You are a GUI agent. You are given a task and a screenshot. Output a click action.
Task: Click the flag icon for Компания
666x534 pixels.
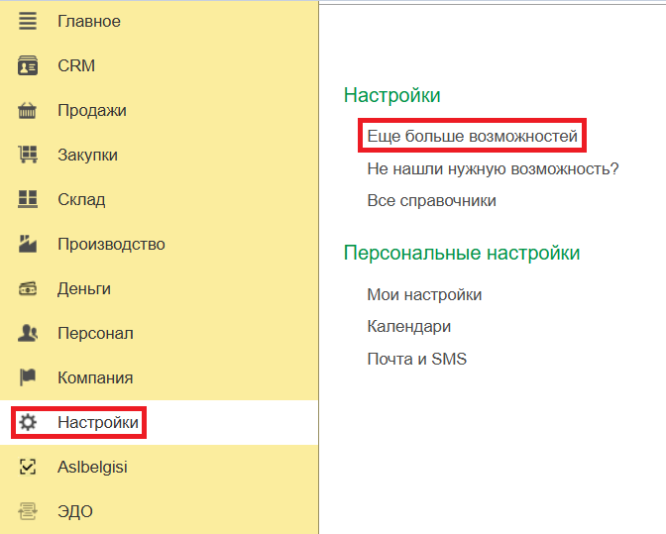click(x=28, y=377)
